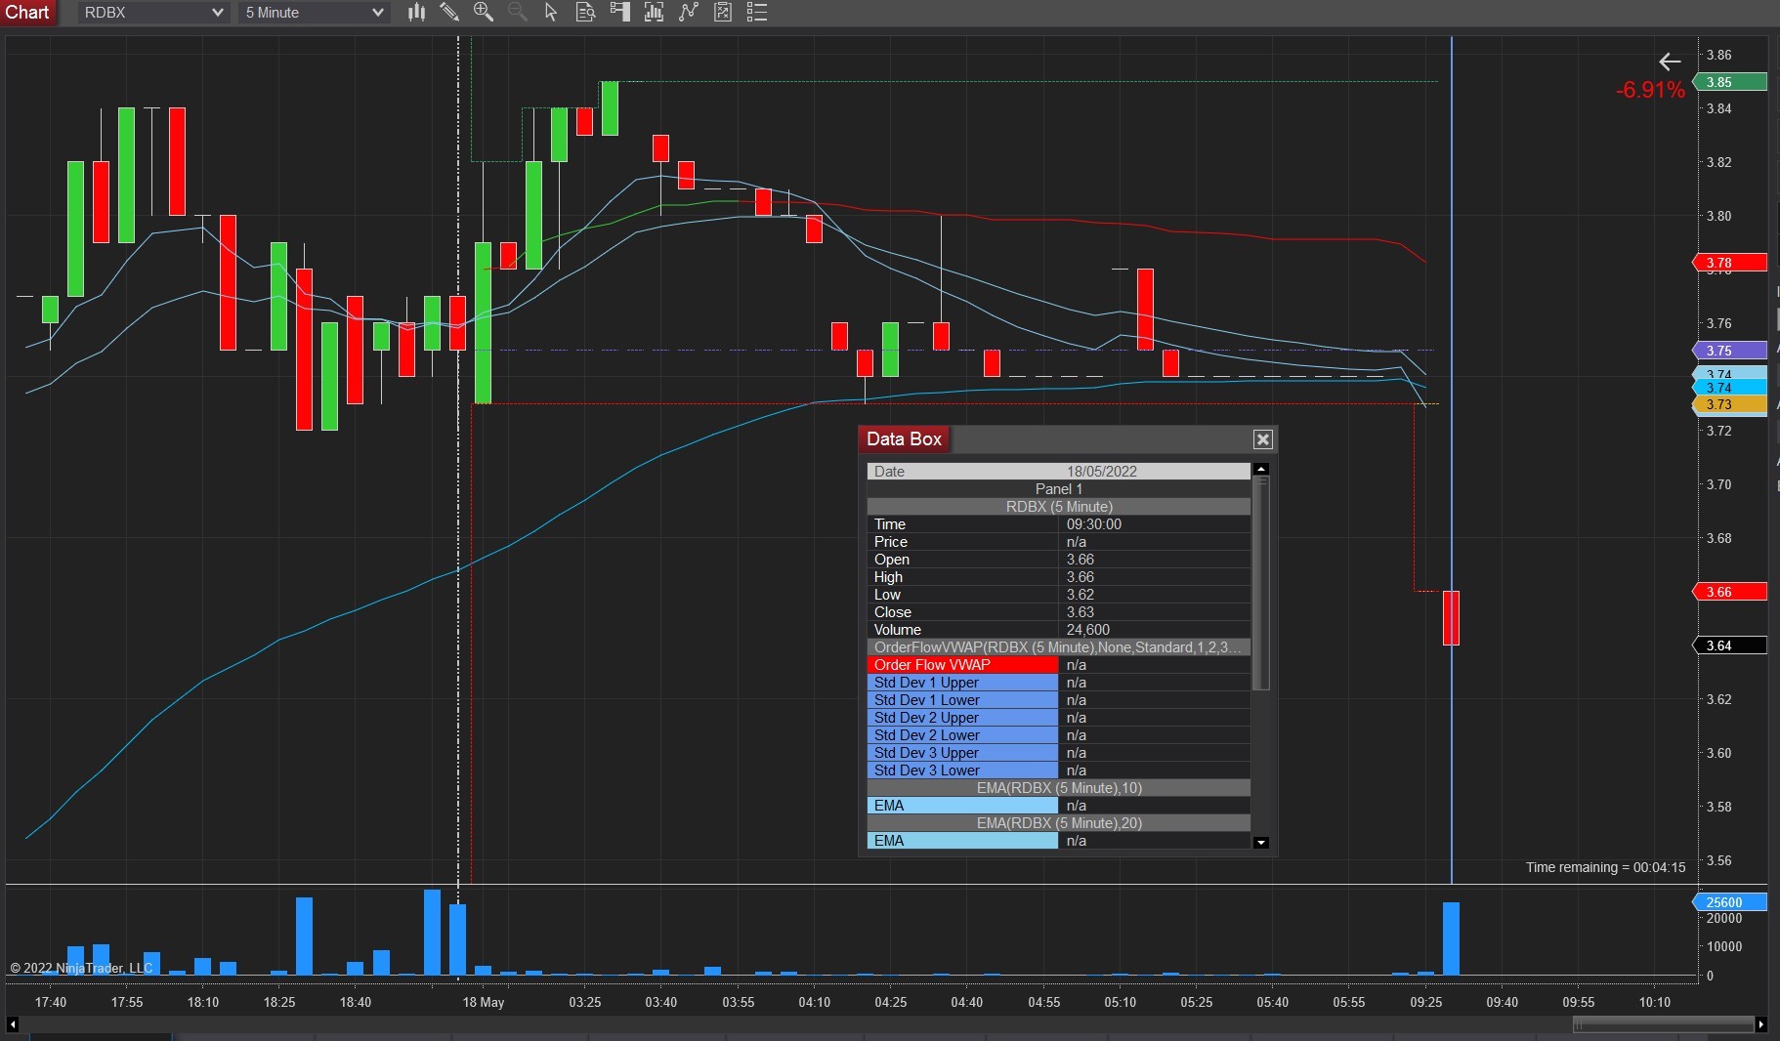Click the red 3.66 price marker on axis
Image resolution: width=1780 pixels, height=1041 pixels.
1729,592
